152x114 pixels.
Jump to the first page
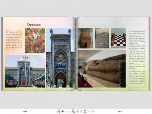click(x=77, y=111)
